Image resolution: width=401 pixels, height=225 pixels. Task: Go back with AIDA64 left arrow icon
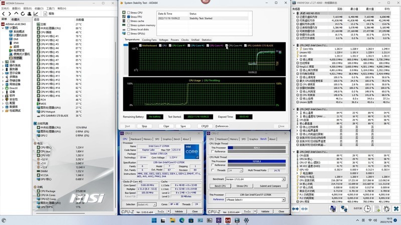4,14
